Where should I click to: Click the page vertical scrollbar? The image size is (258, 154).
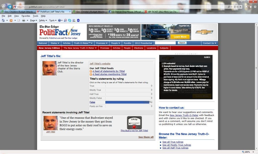256,68
